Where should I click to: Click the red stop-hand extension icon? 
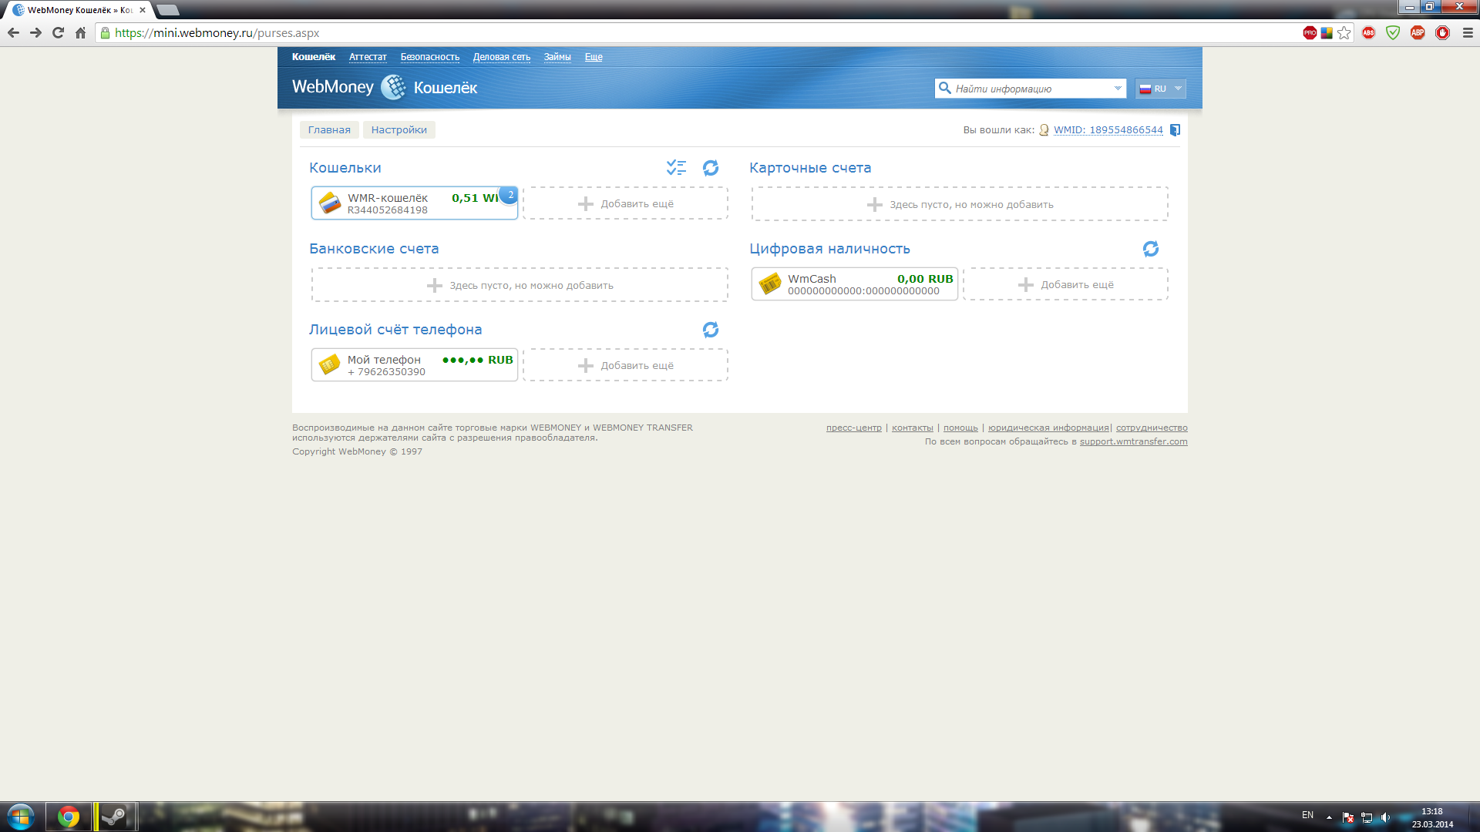pos(1442,33)
